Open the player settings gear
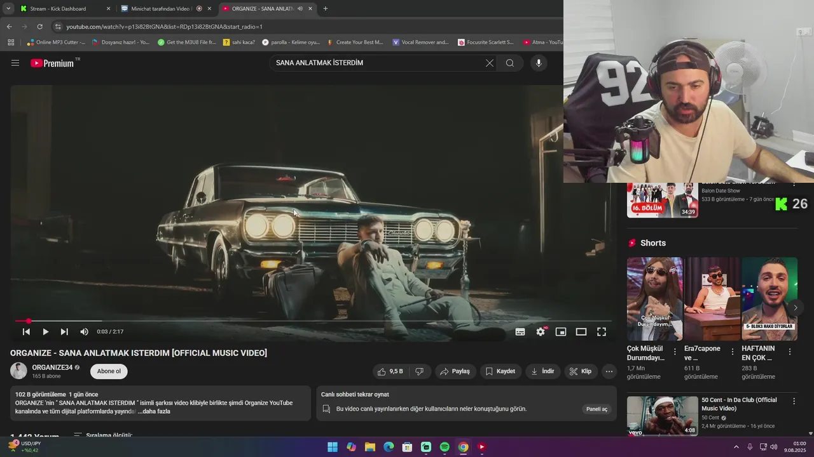 tap(541, 332)
